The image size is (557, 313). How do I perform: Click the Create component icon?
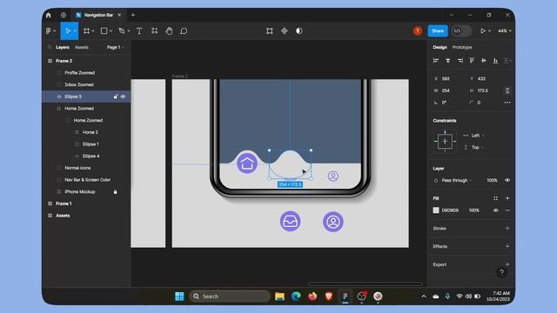coord(285,31)
